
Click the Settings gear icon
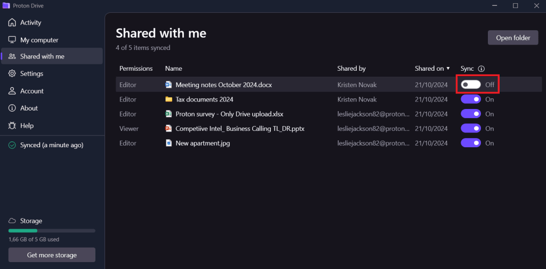click(x=12, y=73)
